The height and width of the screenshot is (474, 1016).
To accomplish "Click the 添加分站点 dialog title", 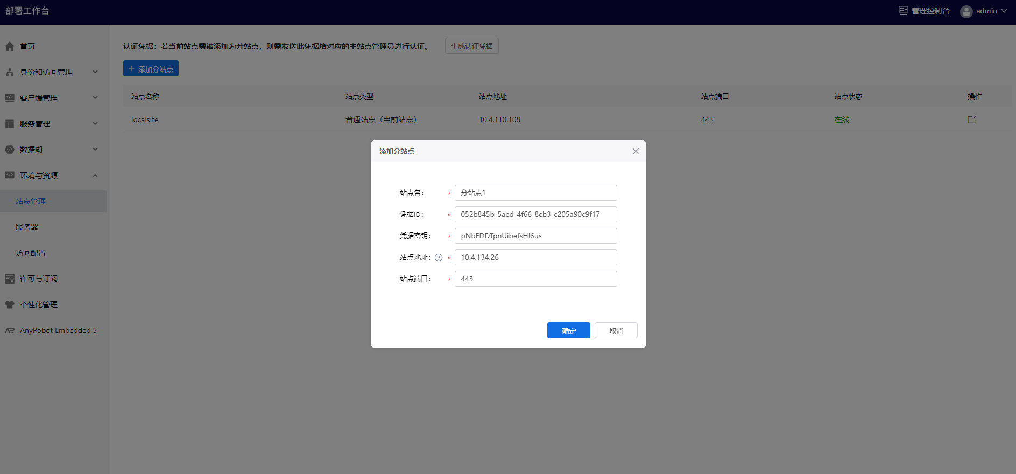I will [x=397, y=151].
